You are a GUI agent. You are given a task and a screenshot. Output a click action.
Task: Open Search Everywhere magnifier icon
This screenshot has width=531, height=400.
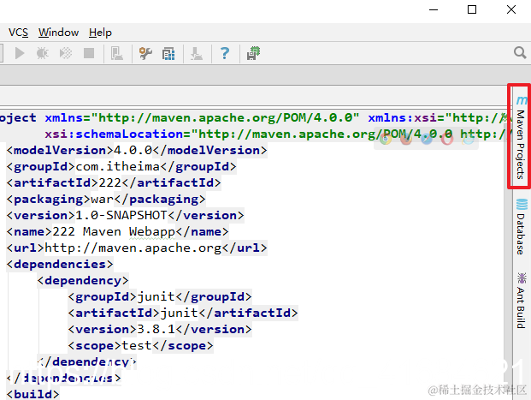pos(520,53)
